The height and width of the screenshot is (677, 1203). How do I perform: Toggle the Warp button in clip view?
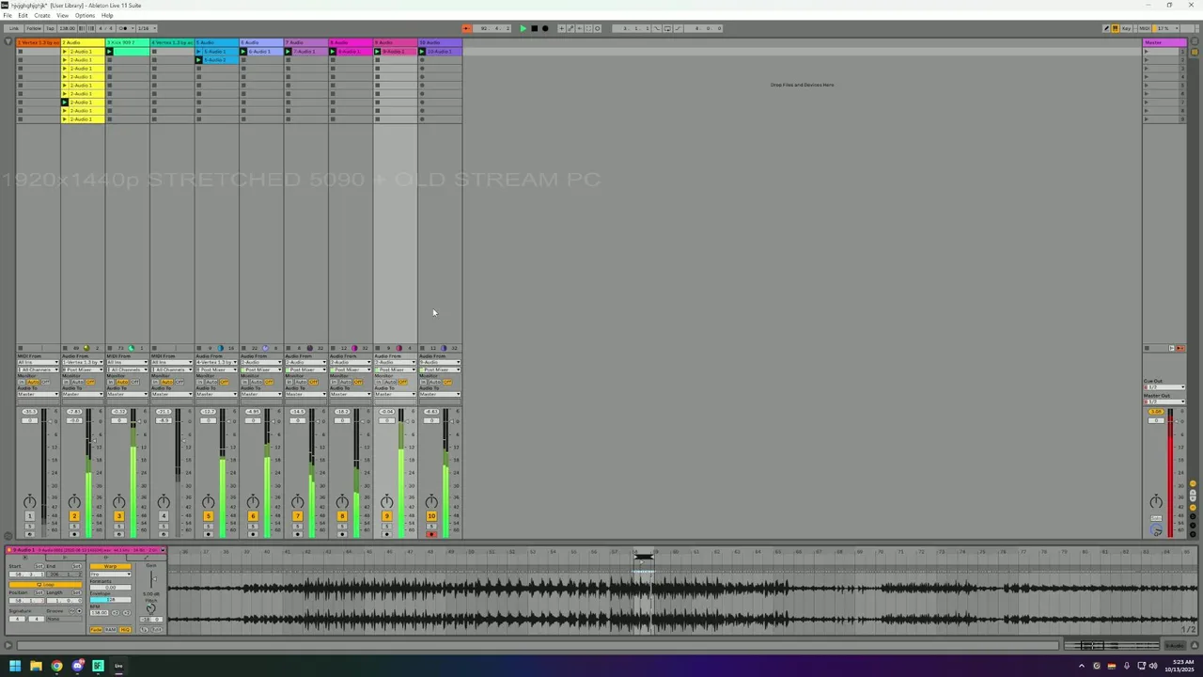pos(110,566)
